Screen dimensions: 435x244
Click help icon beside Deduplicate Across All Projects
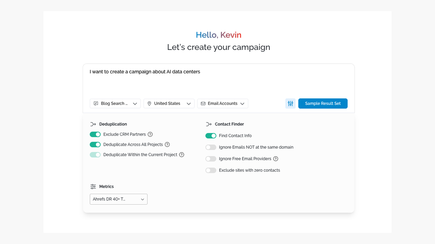click(x=167, y=145)
